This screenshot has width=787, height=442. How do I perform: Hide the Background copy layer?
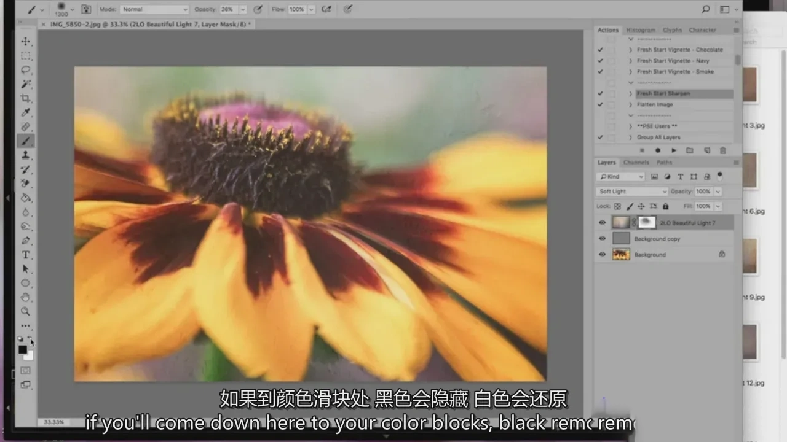click(x=602, y=239)
